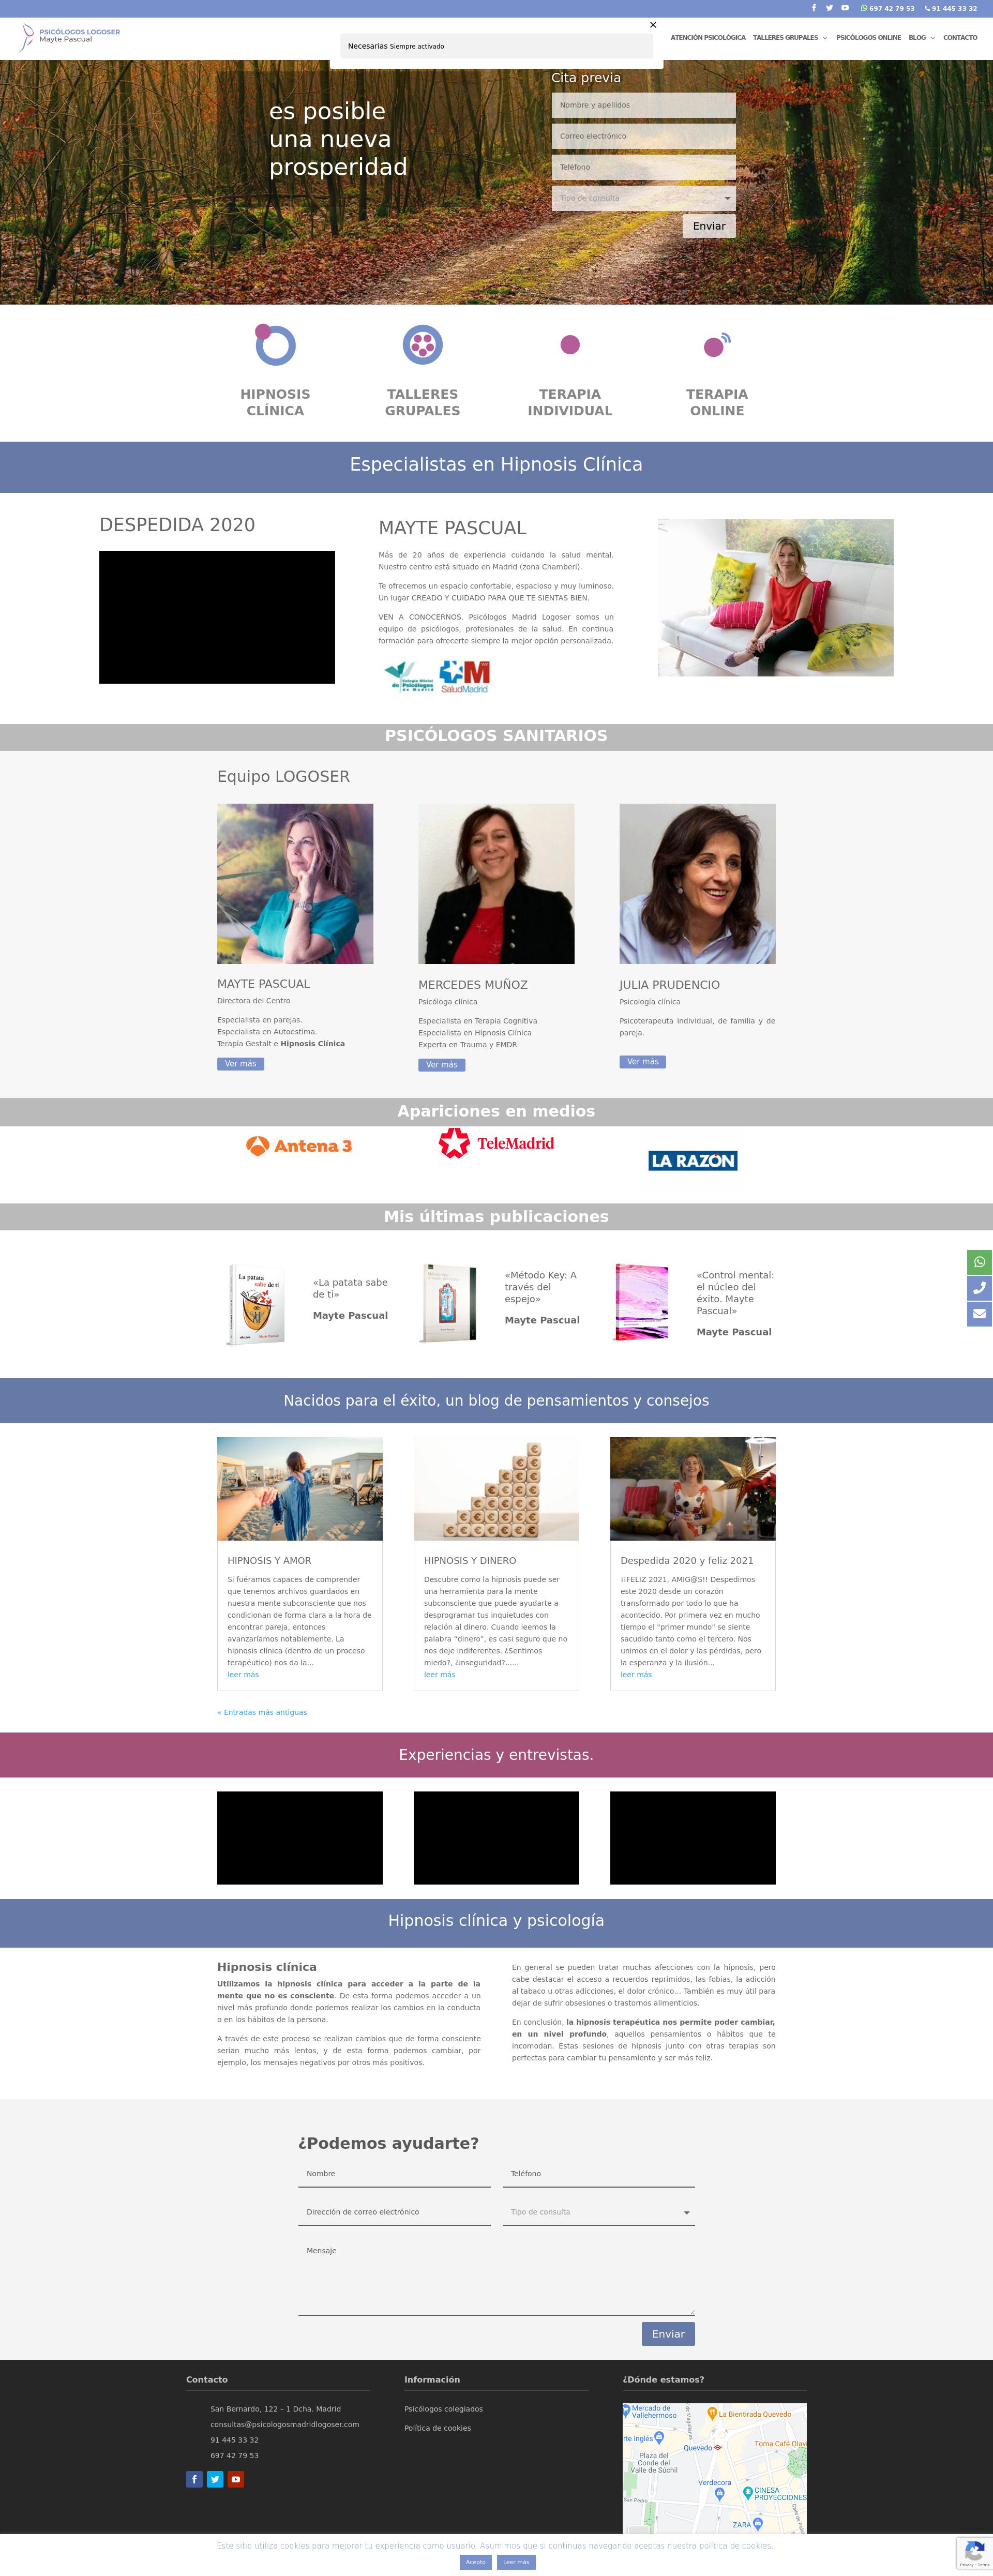Click the floating email envelope icon

(980, 1314)
